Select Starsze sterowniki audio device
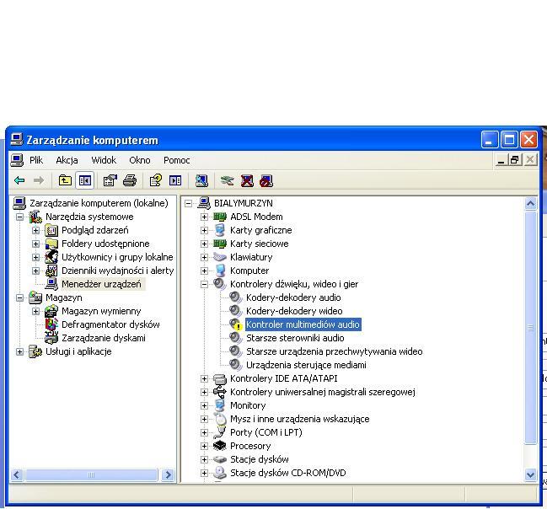The image size is (547, 509). (x=295, y=338)
